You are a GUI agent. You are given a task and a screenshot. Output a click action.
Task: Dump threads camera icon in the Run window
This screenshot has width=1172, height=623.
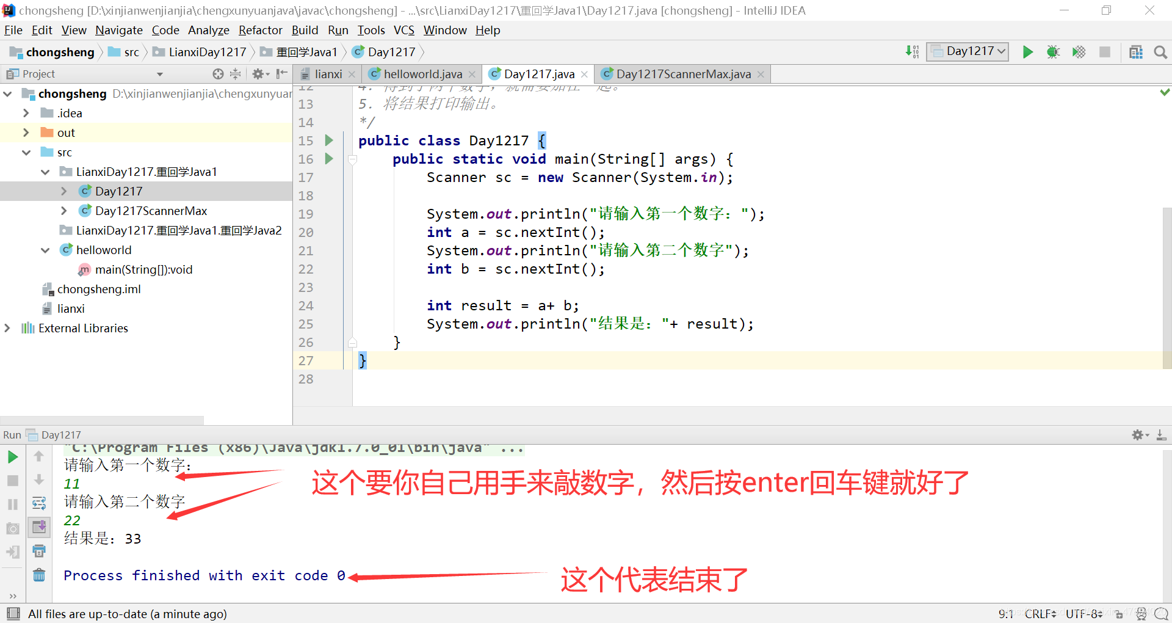point(12,528)
